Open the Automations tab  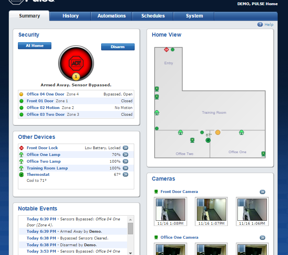[x=112, y=16]
